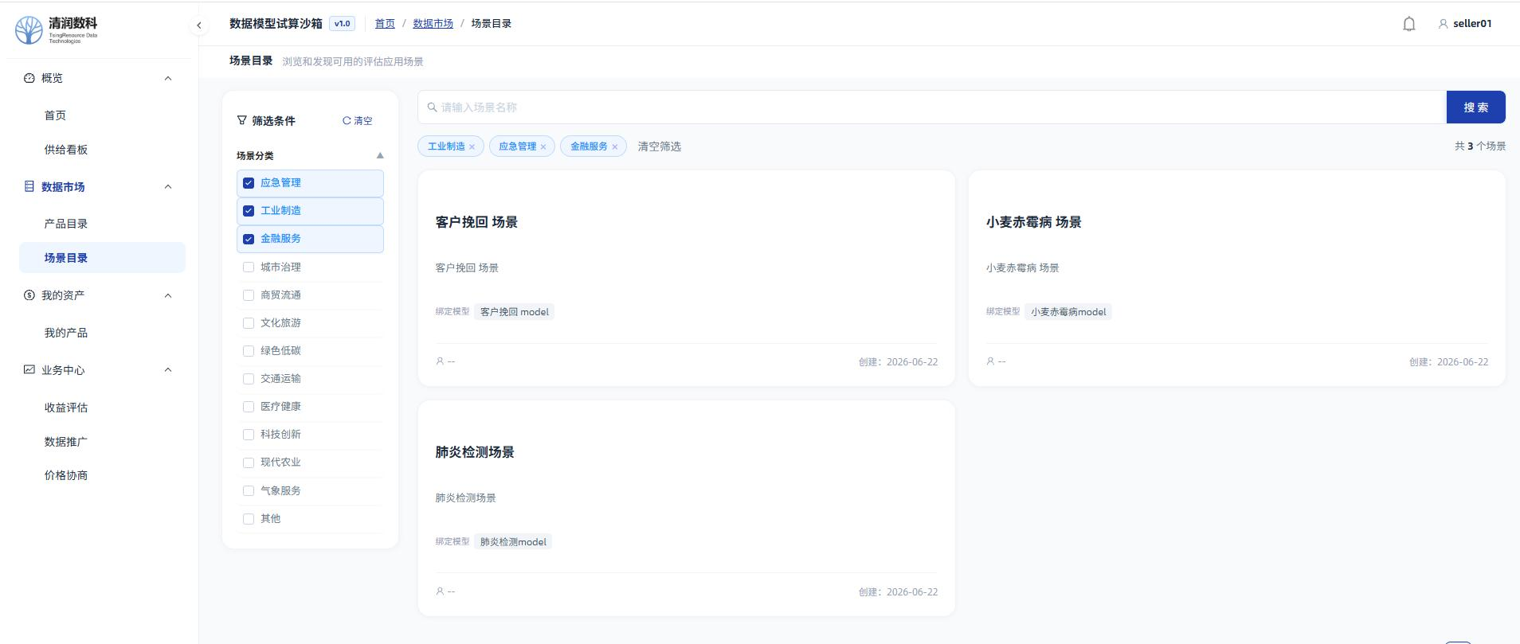The width and height of the screenshot is (1520, 644).
Task: Collapse the 数据市场 menu group
Action: tap(168, 186)
